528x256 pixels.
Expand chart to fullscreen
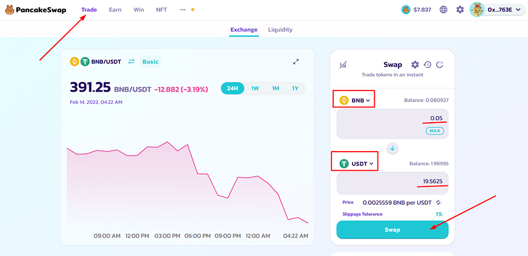[x=296, y=62]
